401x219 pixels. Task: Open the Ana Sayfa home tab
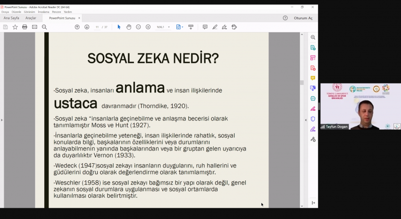click(11, 18)
